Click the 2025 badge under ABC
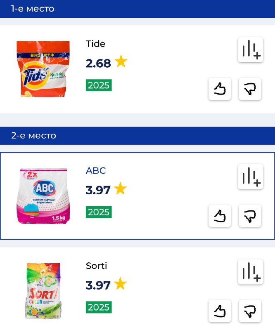 click(99, 212)
